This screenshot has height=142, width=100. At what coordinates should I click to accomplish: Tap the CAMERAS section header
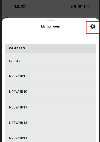(50, 48)
